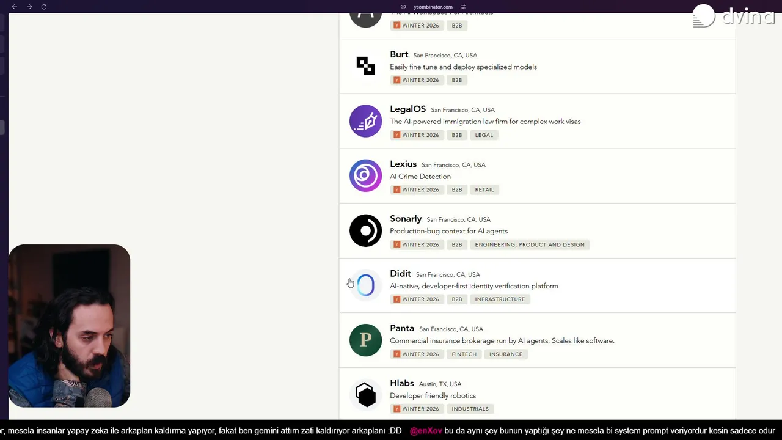Image resolution: width=782 pixels, height=440 pixels.
Task: Click the B2B tag on LegalOS
Action: (x=457, y=135)
